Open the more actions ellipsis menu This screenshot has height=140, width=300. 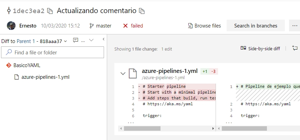point(295,25)
